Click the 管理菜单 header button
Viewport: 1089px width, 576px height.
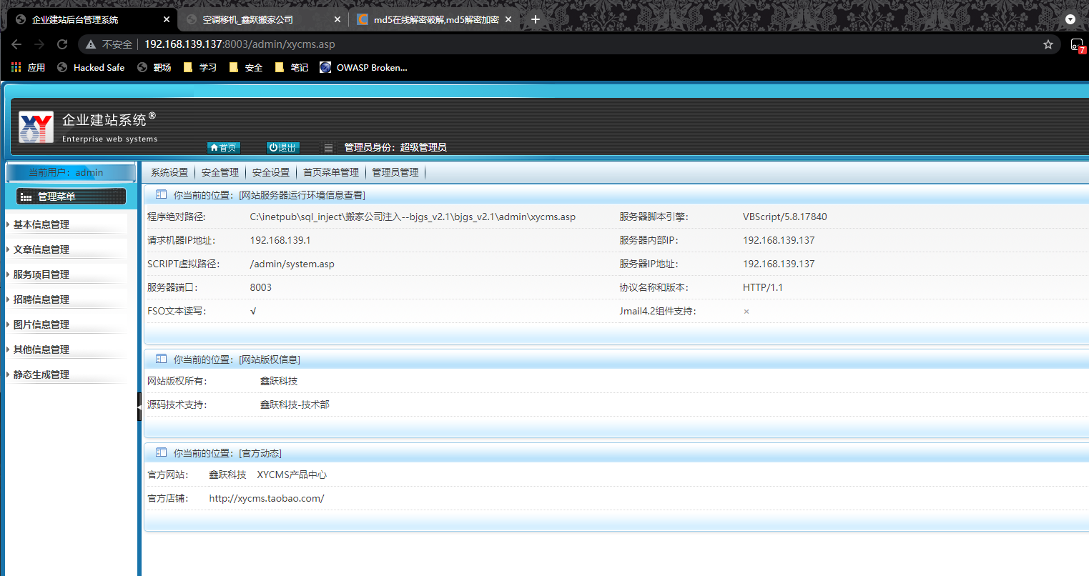[71, 197]
